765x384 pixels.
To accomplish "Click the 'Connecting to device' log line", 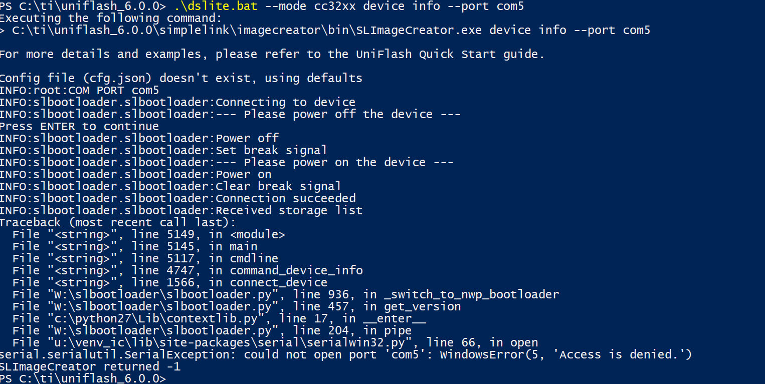I will pyautogui.click(x=177, y=103).
